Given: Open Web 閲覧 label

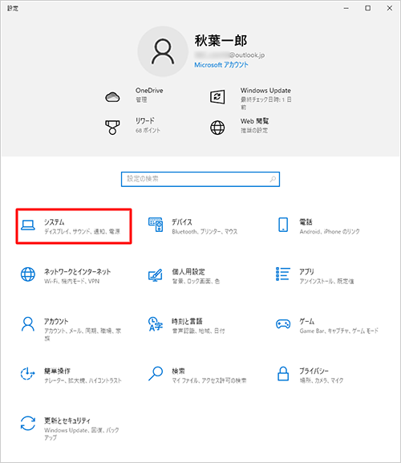Looking at the screenshot, I should (x=255, y=121).
